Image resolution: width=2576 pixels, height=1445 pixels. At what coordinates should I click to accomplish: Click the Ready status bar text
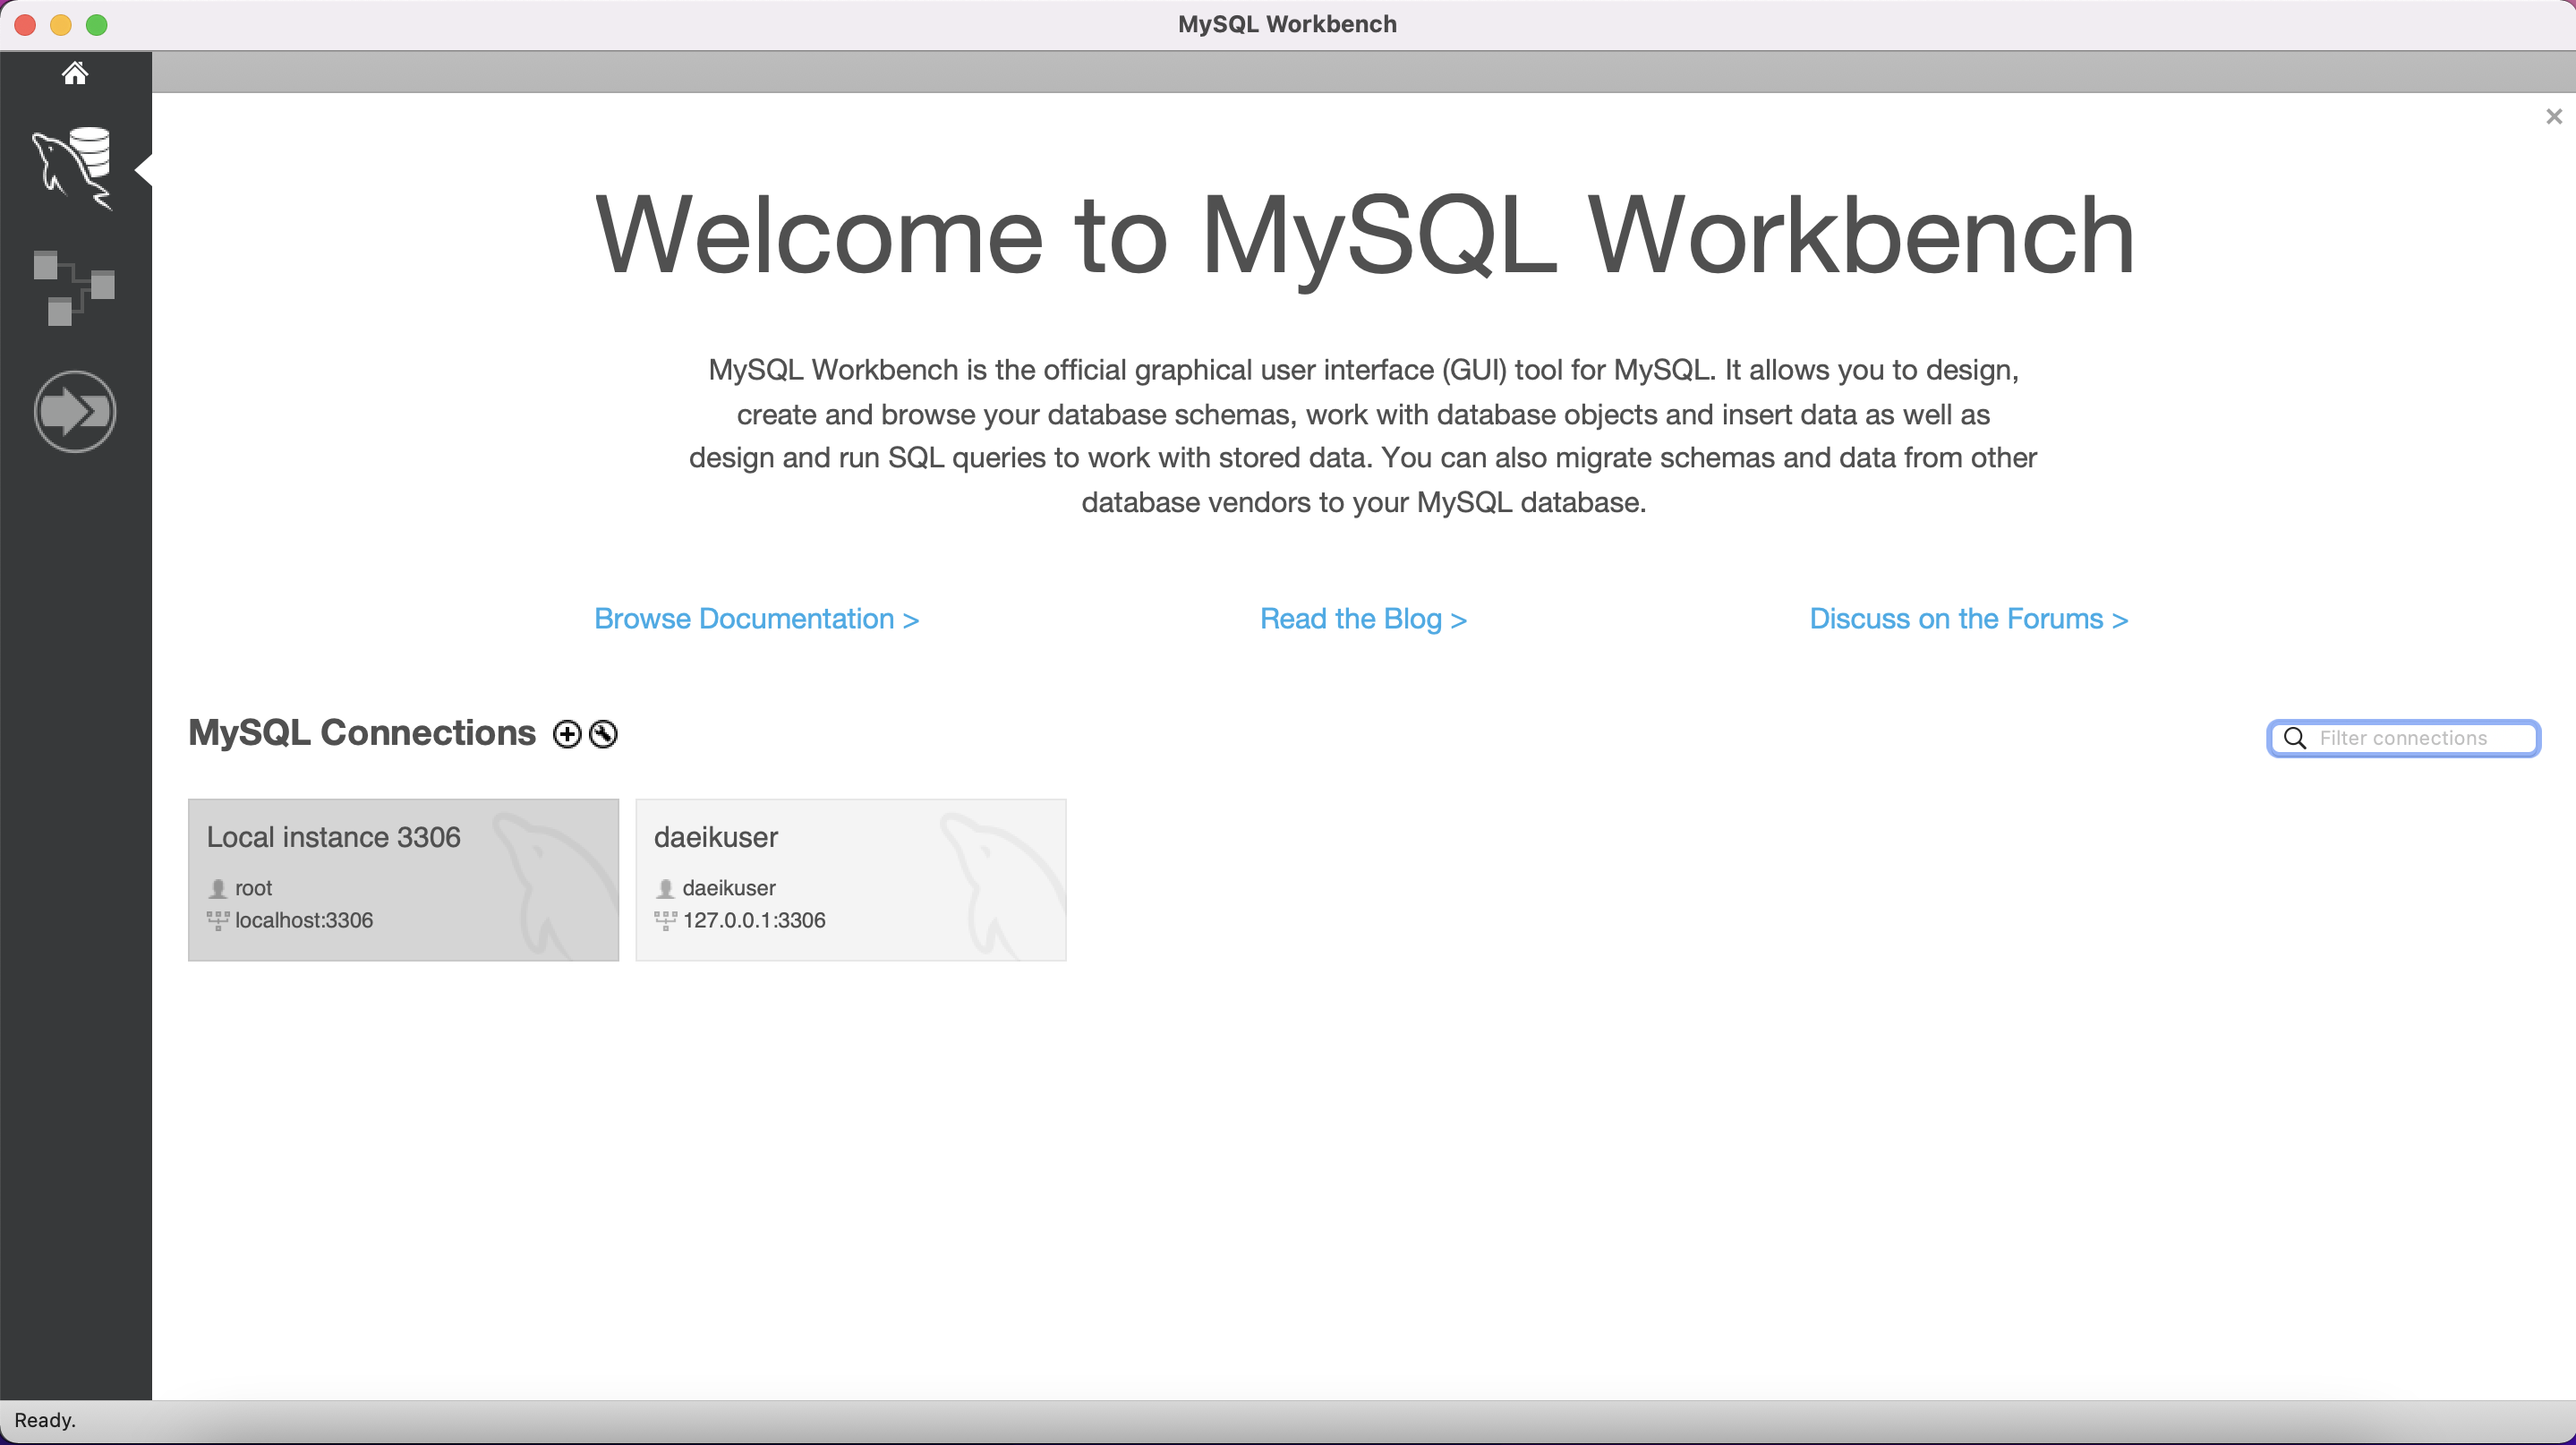pyautogui.click(x=45, y=1420)
